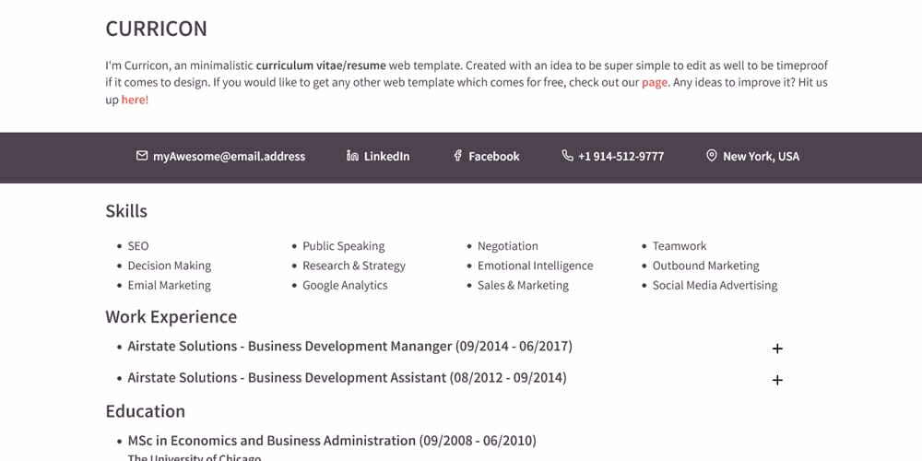The height and width of the screenshot is (461, 922).
Task: Follow the red "here!" link
Action: 136,100
